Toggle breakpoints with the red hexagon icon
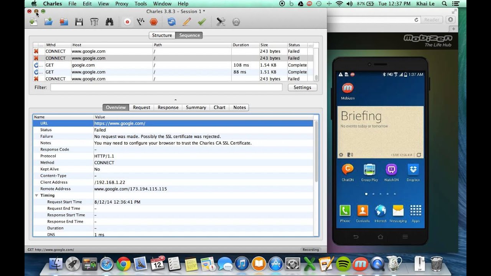Viewport: 491px width, 276px height. click(x=153, y=22)
